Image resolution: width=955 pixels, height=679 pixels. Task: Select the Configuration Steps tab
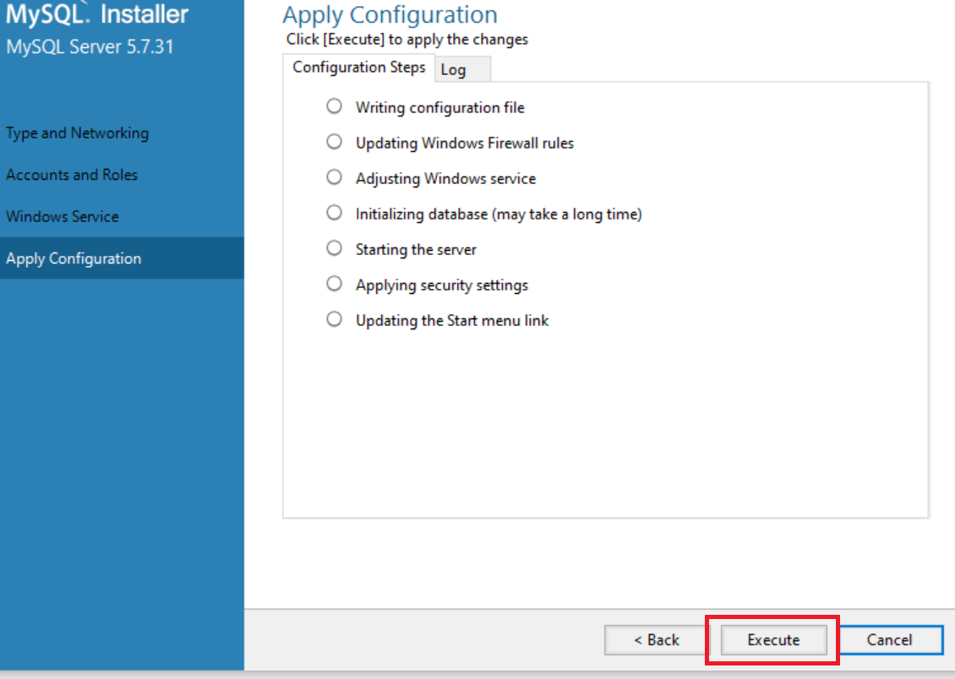(358, 68)
